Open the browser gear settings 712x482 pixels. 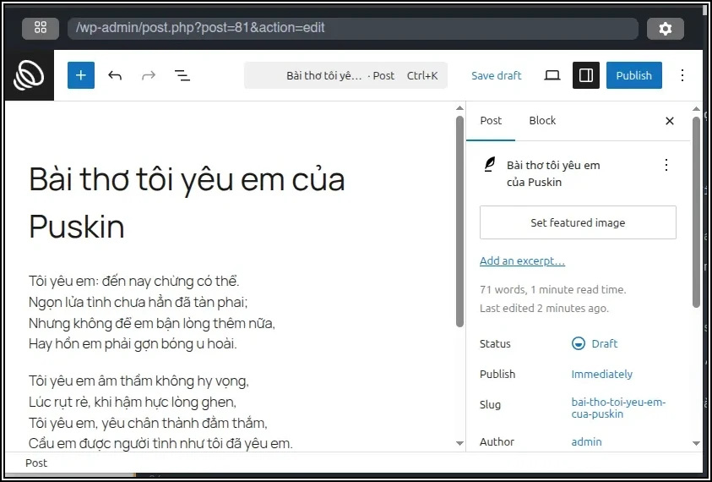[x=666, y=29]
